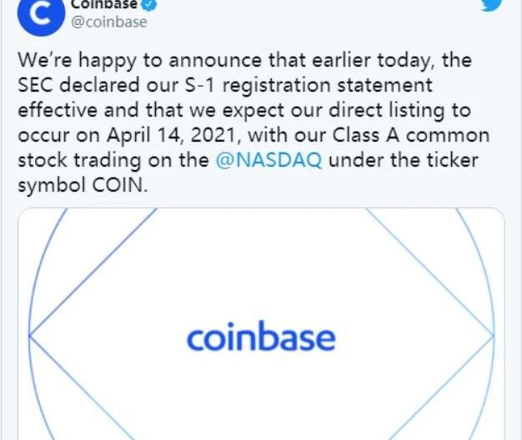Open the @coinbase handle link

click(109, 22)
